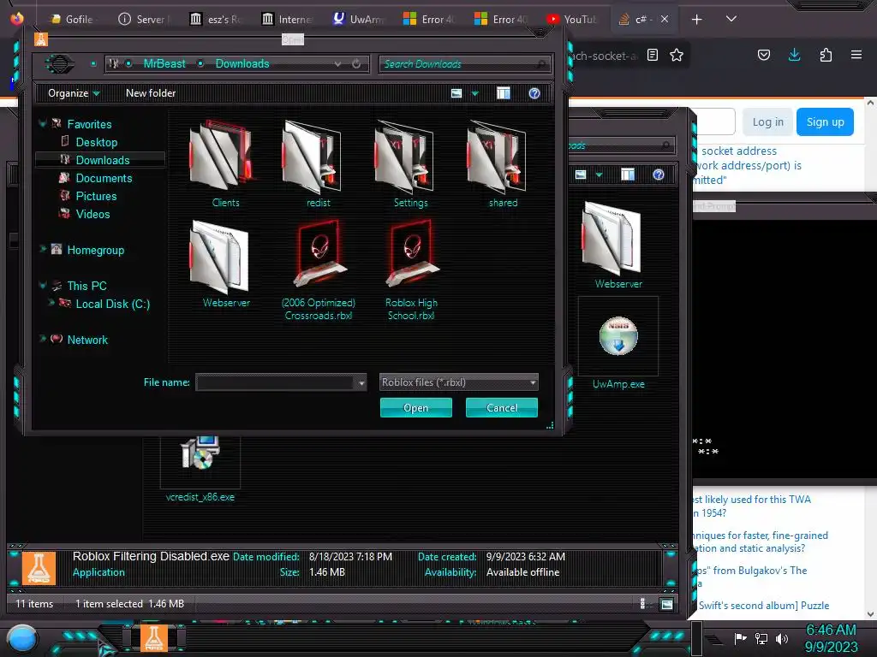The image size is (877, 657).
Task: Bookmark this page with star icon
Action: (677, 55)
